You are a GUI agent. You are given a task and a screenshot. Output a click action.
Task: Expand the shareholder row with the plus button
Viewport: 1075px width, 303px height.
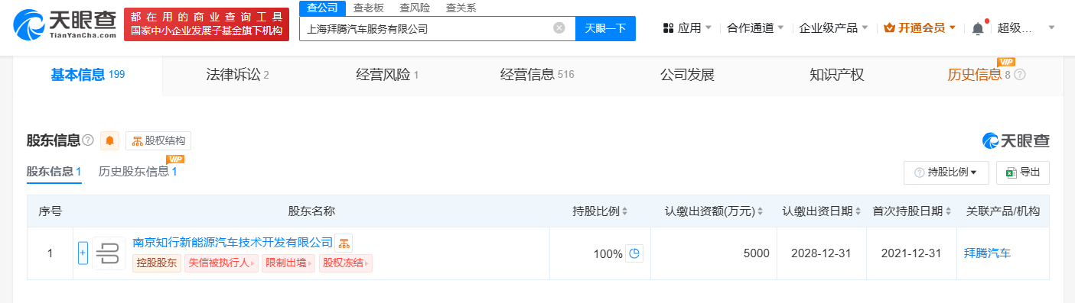[x=83, y=253]
